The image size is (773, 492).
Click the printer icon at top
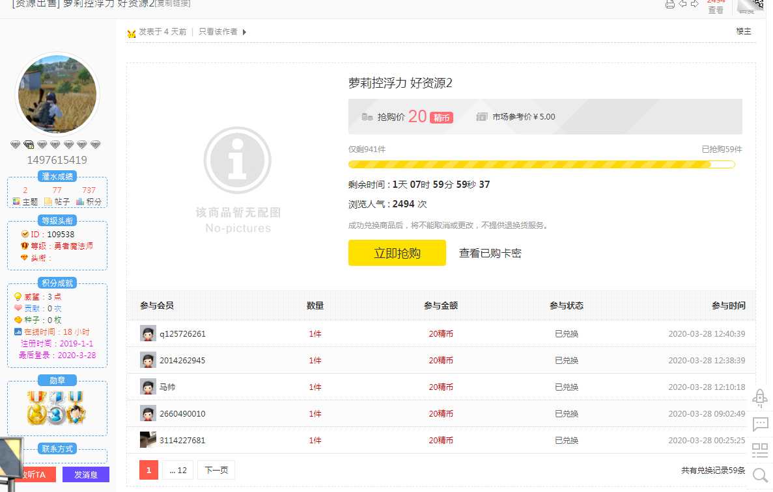(x=669, y=4)
